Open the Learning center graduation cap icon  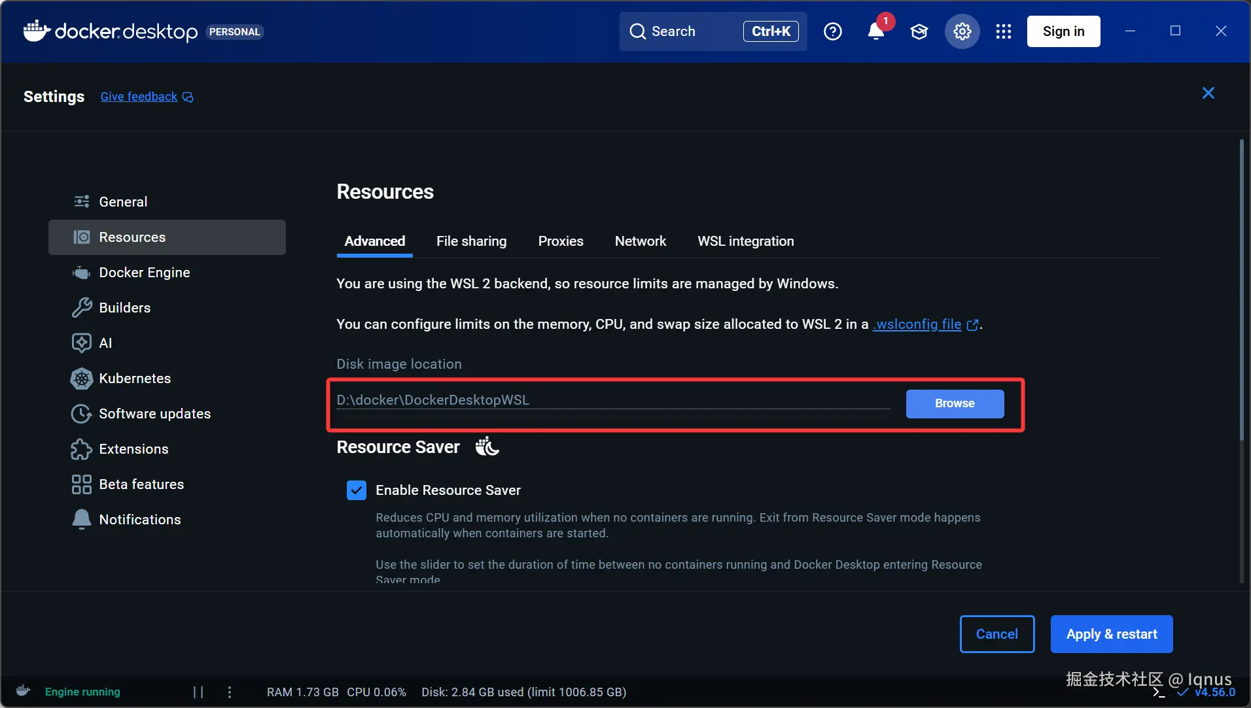point(919,31)
